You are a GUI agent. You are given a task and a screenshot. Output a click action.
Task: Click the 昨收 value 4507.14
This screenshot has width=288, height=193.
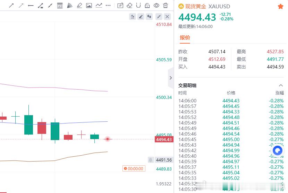tap(217, 52)
